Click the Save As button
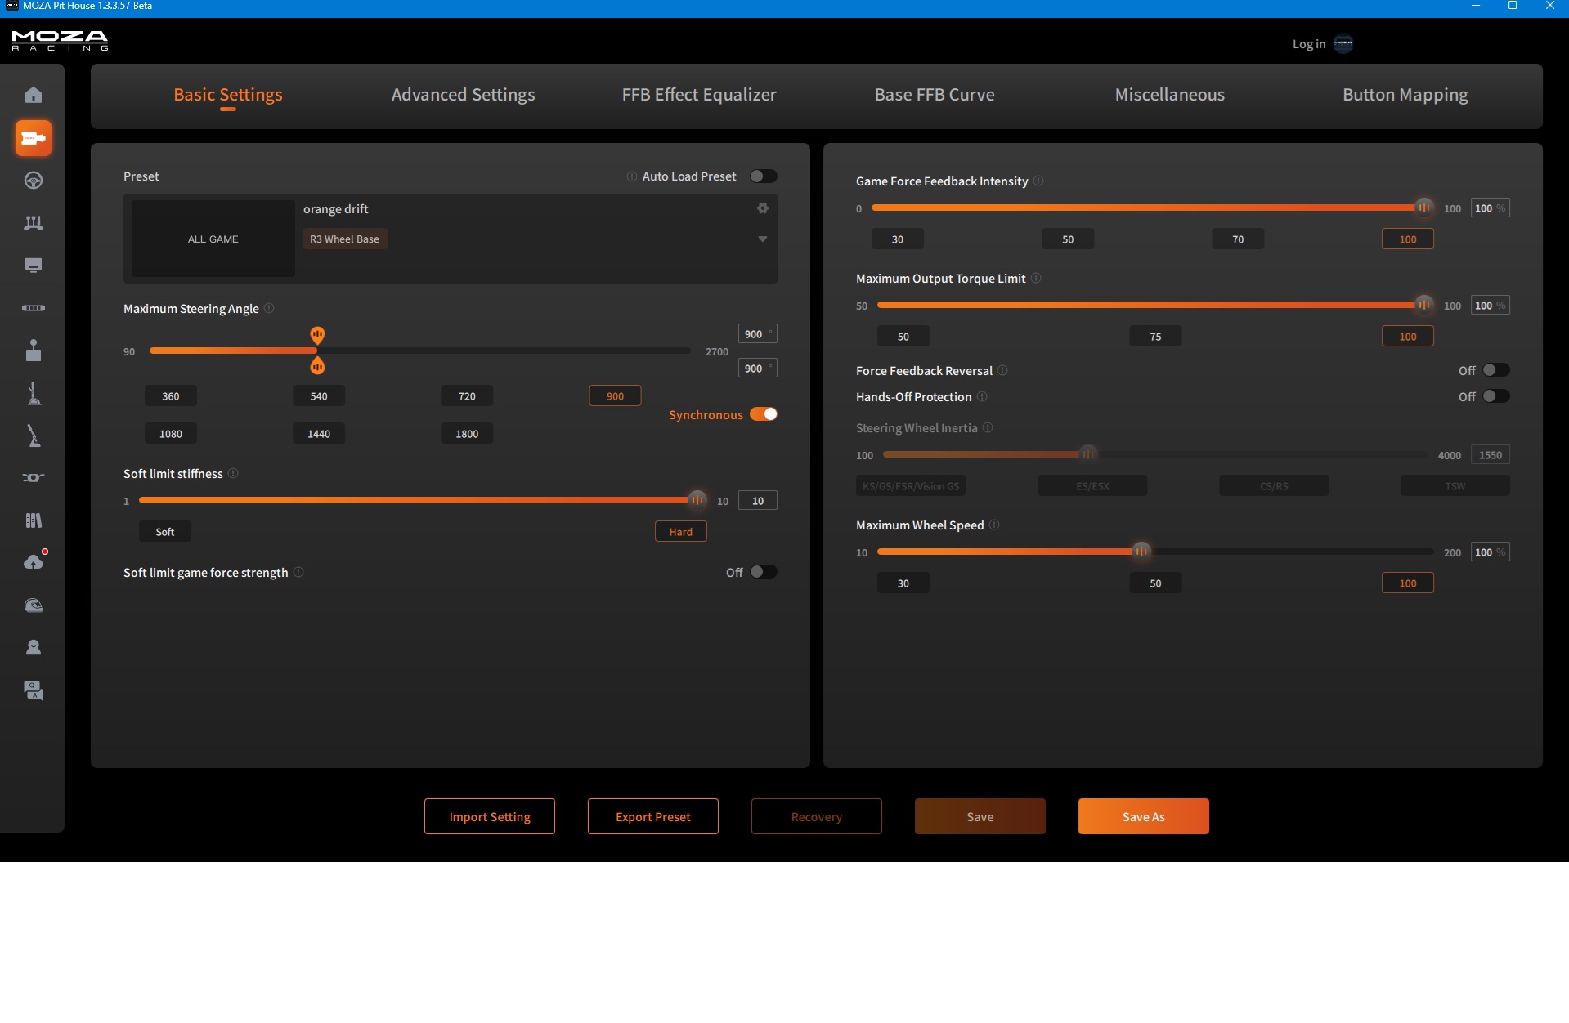 click(x=1144, y=816)
